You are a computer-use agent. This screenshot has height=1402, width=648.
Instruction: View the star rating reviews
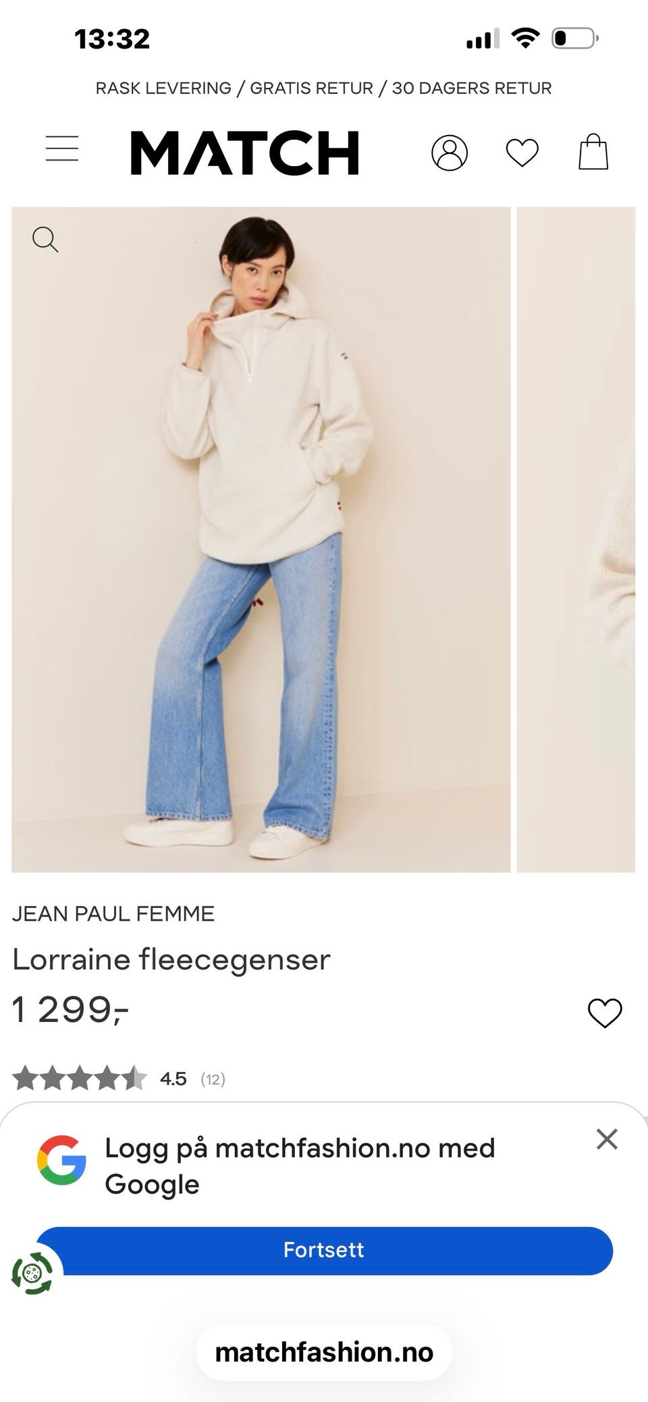tap(80, 1079)
